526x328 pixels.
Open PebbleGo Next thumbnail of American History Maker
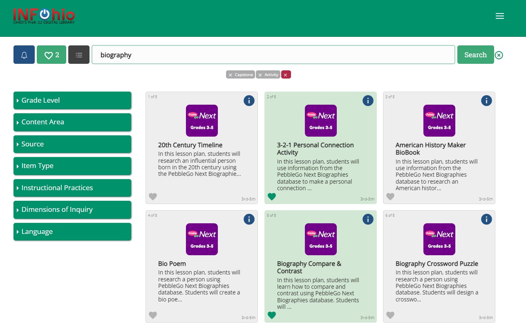pos(439,121)
